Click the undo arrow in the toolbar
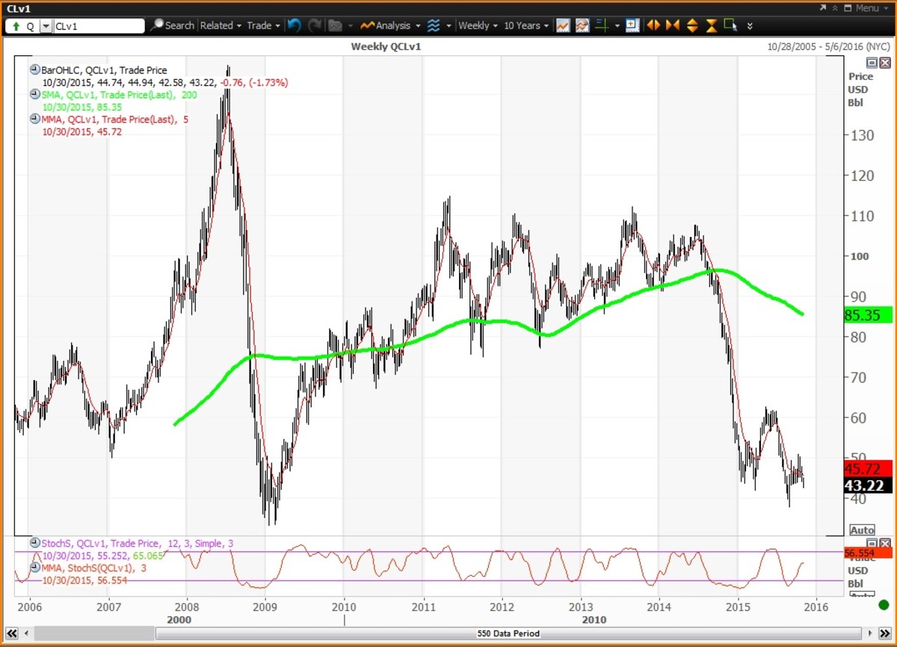The height and width of the screenshot is (647, 897). [x=295, y=25]
